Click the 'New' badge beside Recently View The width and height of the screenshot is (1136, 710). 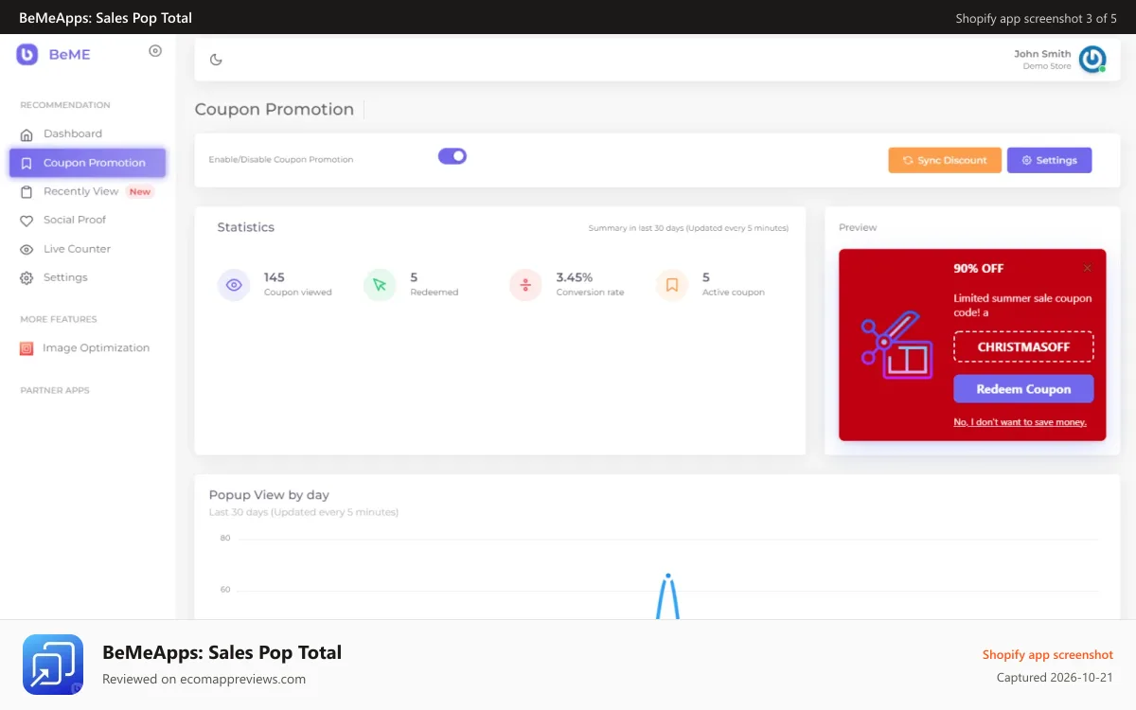[x=140, y=191]
